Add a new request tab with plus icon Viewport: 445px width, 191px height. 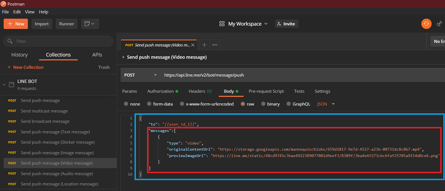204,45
